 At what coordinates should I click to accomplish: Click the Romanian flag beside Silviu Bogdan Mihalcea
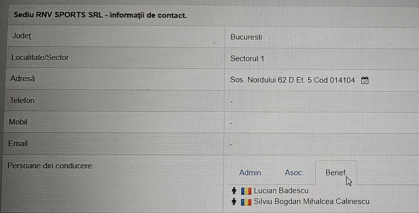click(246, 202)
